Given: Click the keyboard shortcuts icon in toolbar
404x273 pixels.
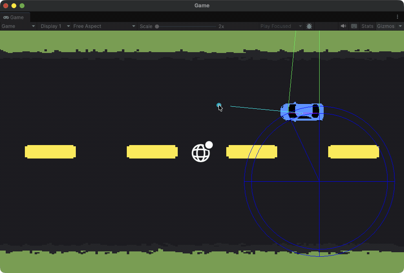Looking at the screenshot, I should (x=354, y=26).
